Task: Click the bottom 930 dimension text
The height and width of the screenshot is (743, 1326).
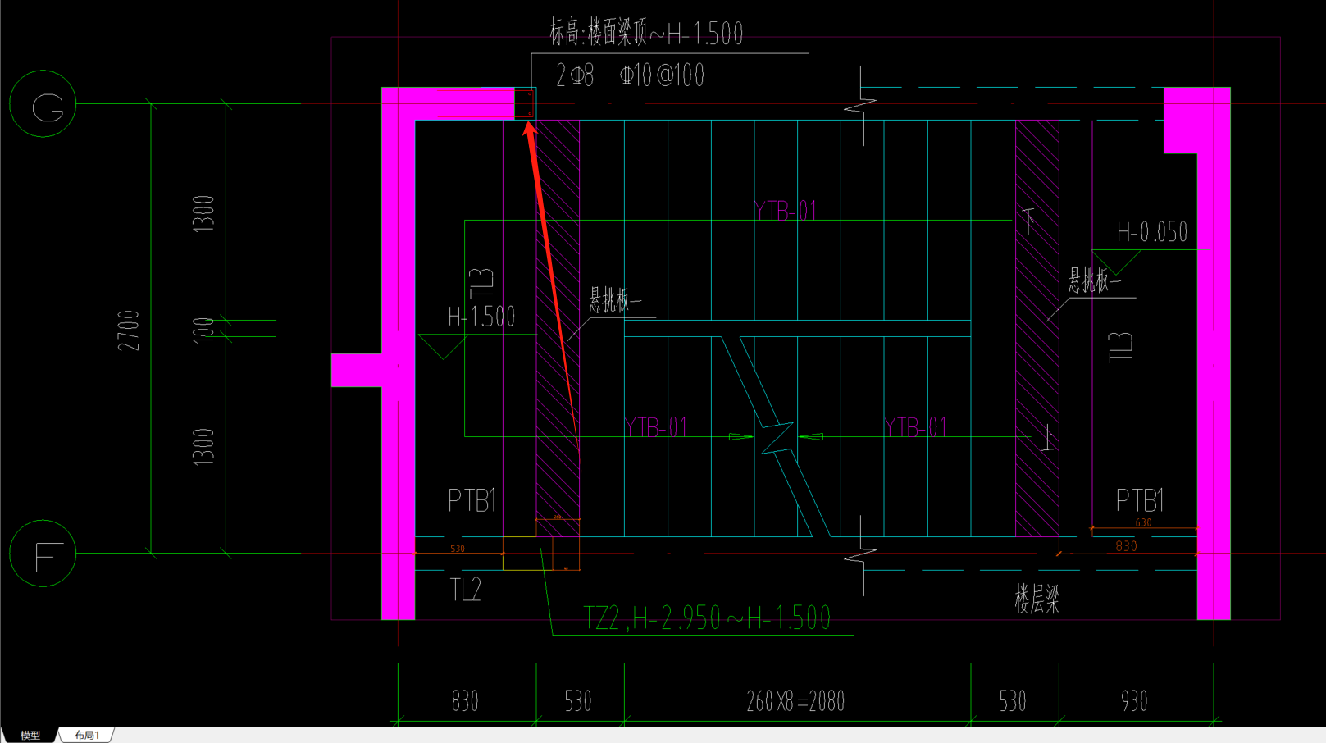Action: [x=1135, y=701]
